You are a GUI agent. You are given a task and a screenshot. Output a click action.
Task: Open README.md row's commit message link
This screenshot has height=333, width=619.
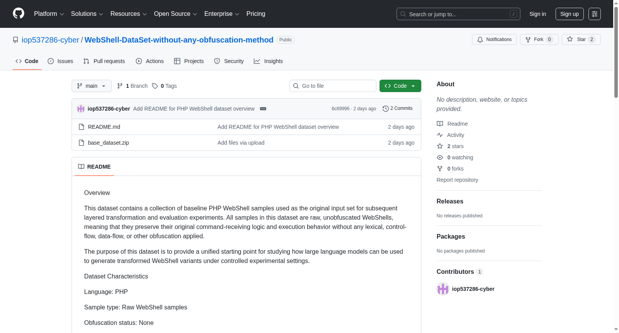[278, 127]
